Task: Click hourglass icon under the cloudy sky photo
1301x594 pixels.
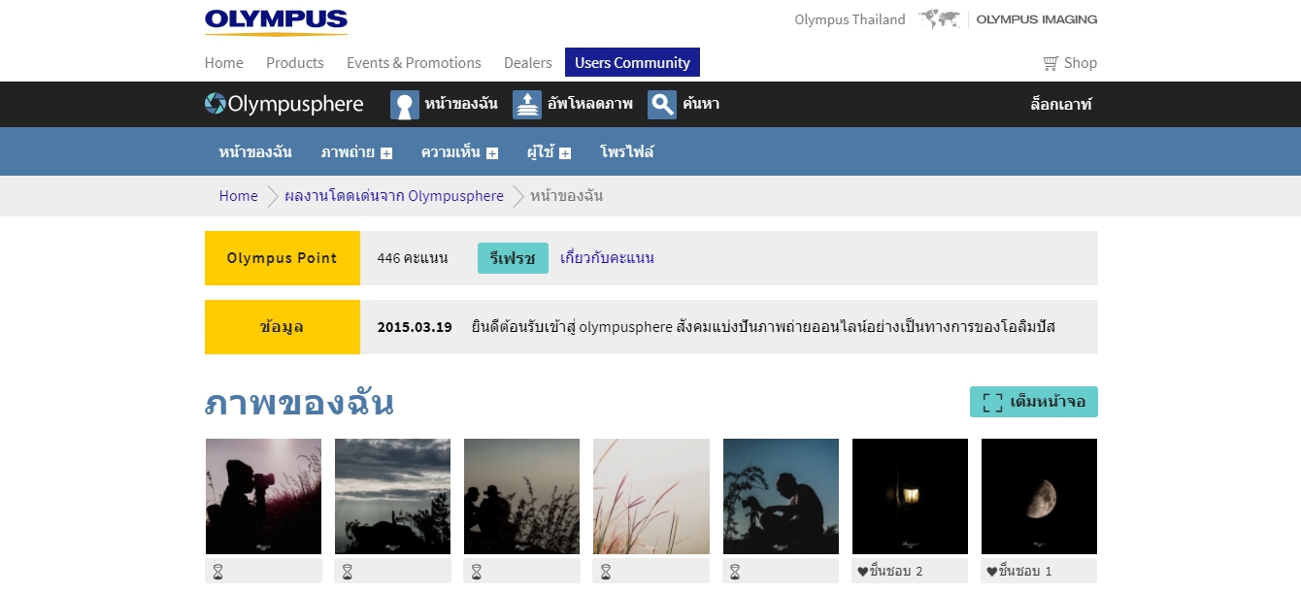Action: click(347, 572)
